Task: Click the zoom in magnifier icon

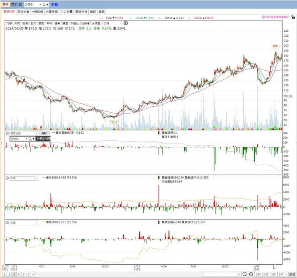Action: 251,274
